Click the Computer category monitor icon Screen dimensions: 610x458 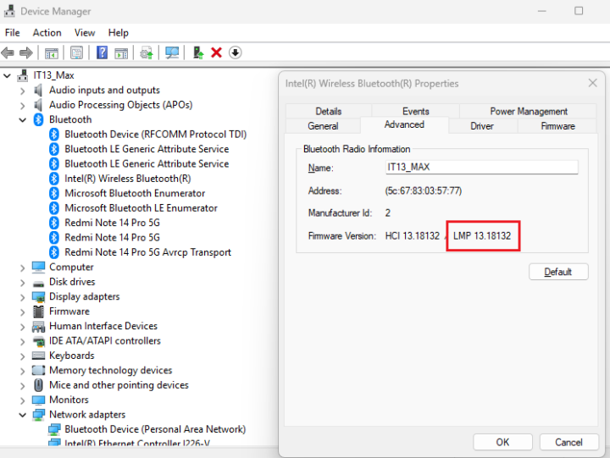[38, 268]
